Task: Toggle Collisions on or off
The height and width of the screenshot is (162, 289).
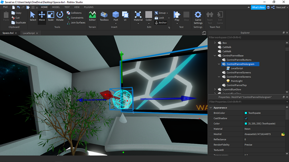Action: click(x=74, y=13)
